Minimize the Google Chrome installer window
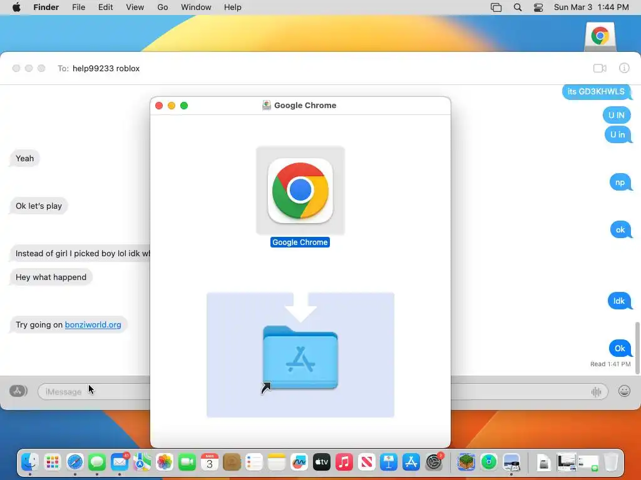The image size is (641, 480). click(172, 106)
